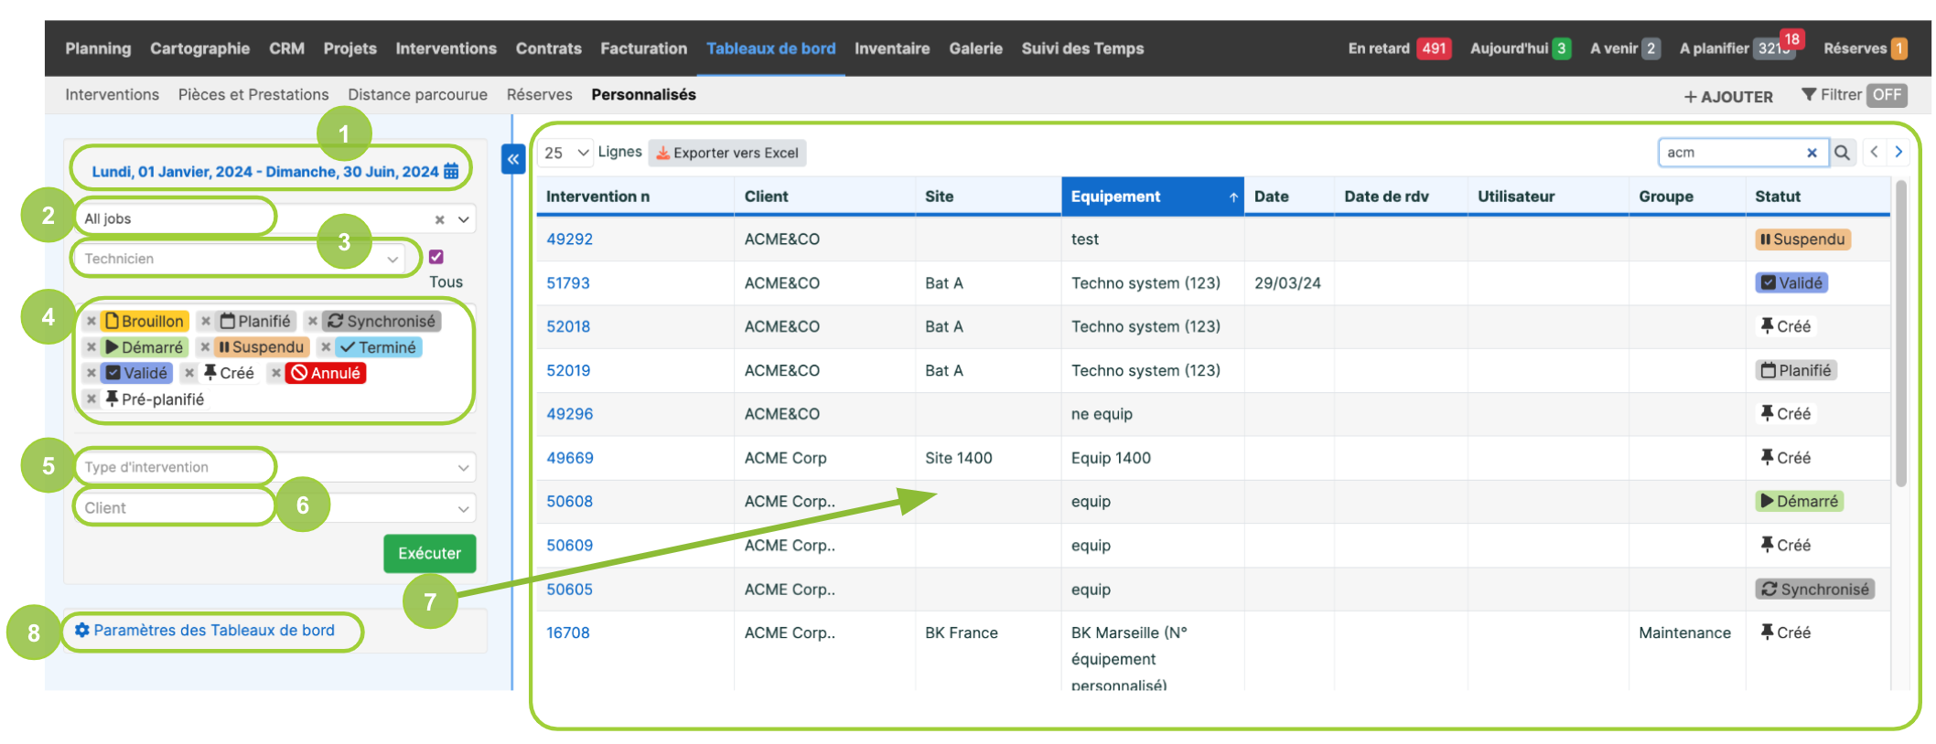The height and width of the screenshot is (744, 1936).
Task: Click the Filtrer funnel icon
Action: (x=1809, y=94)
